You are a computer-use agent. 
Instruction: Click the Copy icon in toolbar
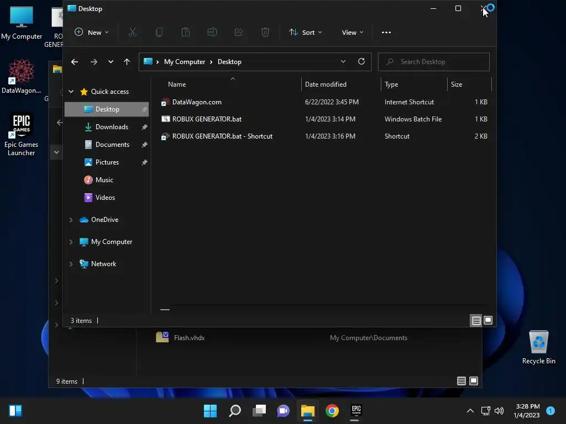click(x=159, y=33)
